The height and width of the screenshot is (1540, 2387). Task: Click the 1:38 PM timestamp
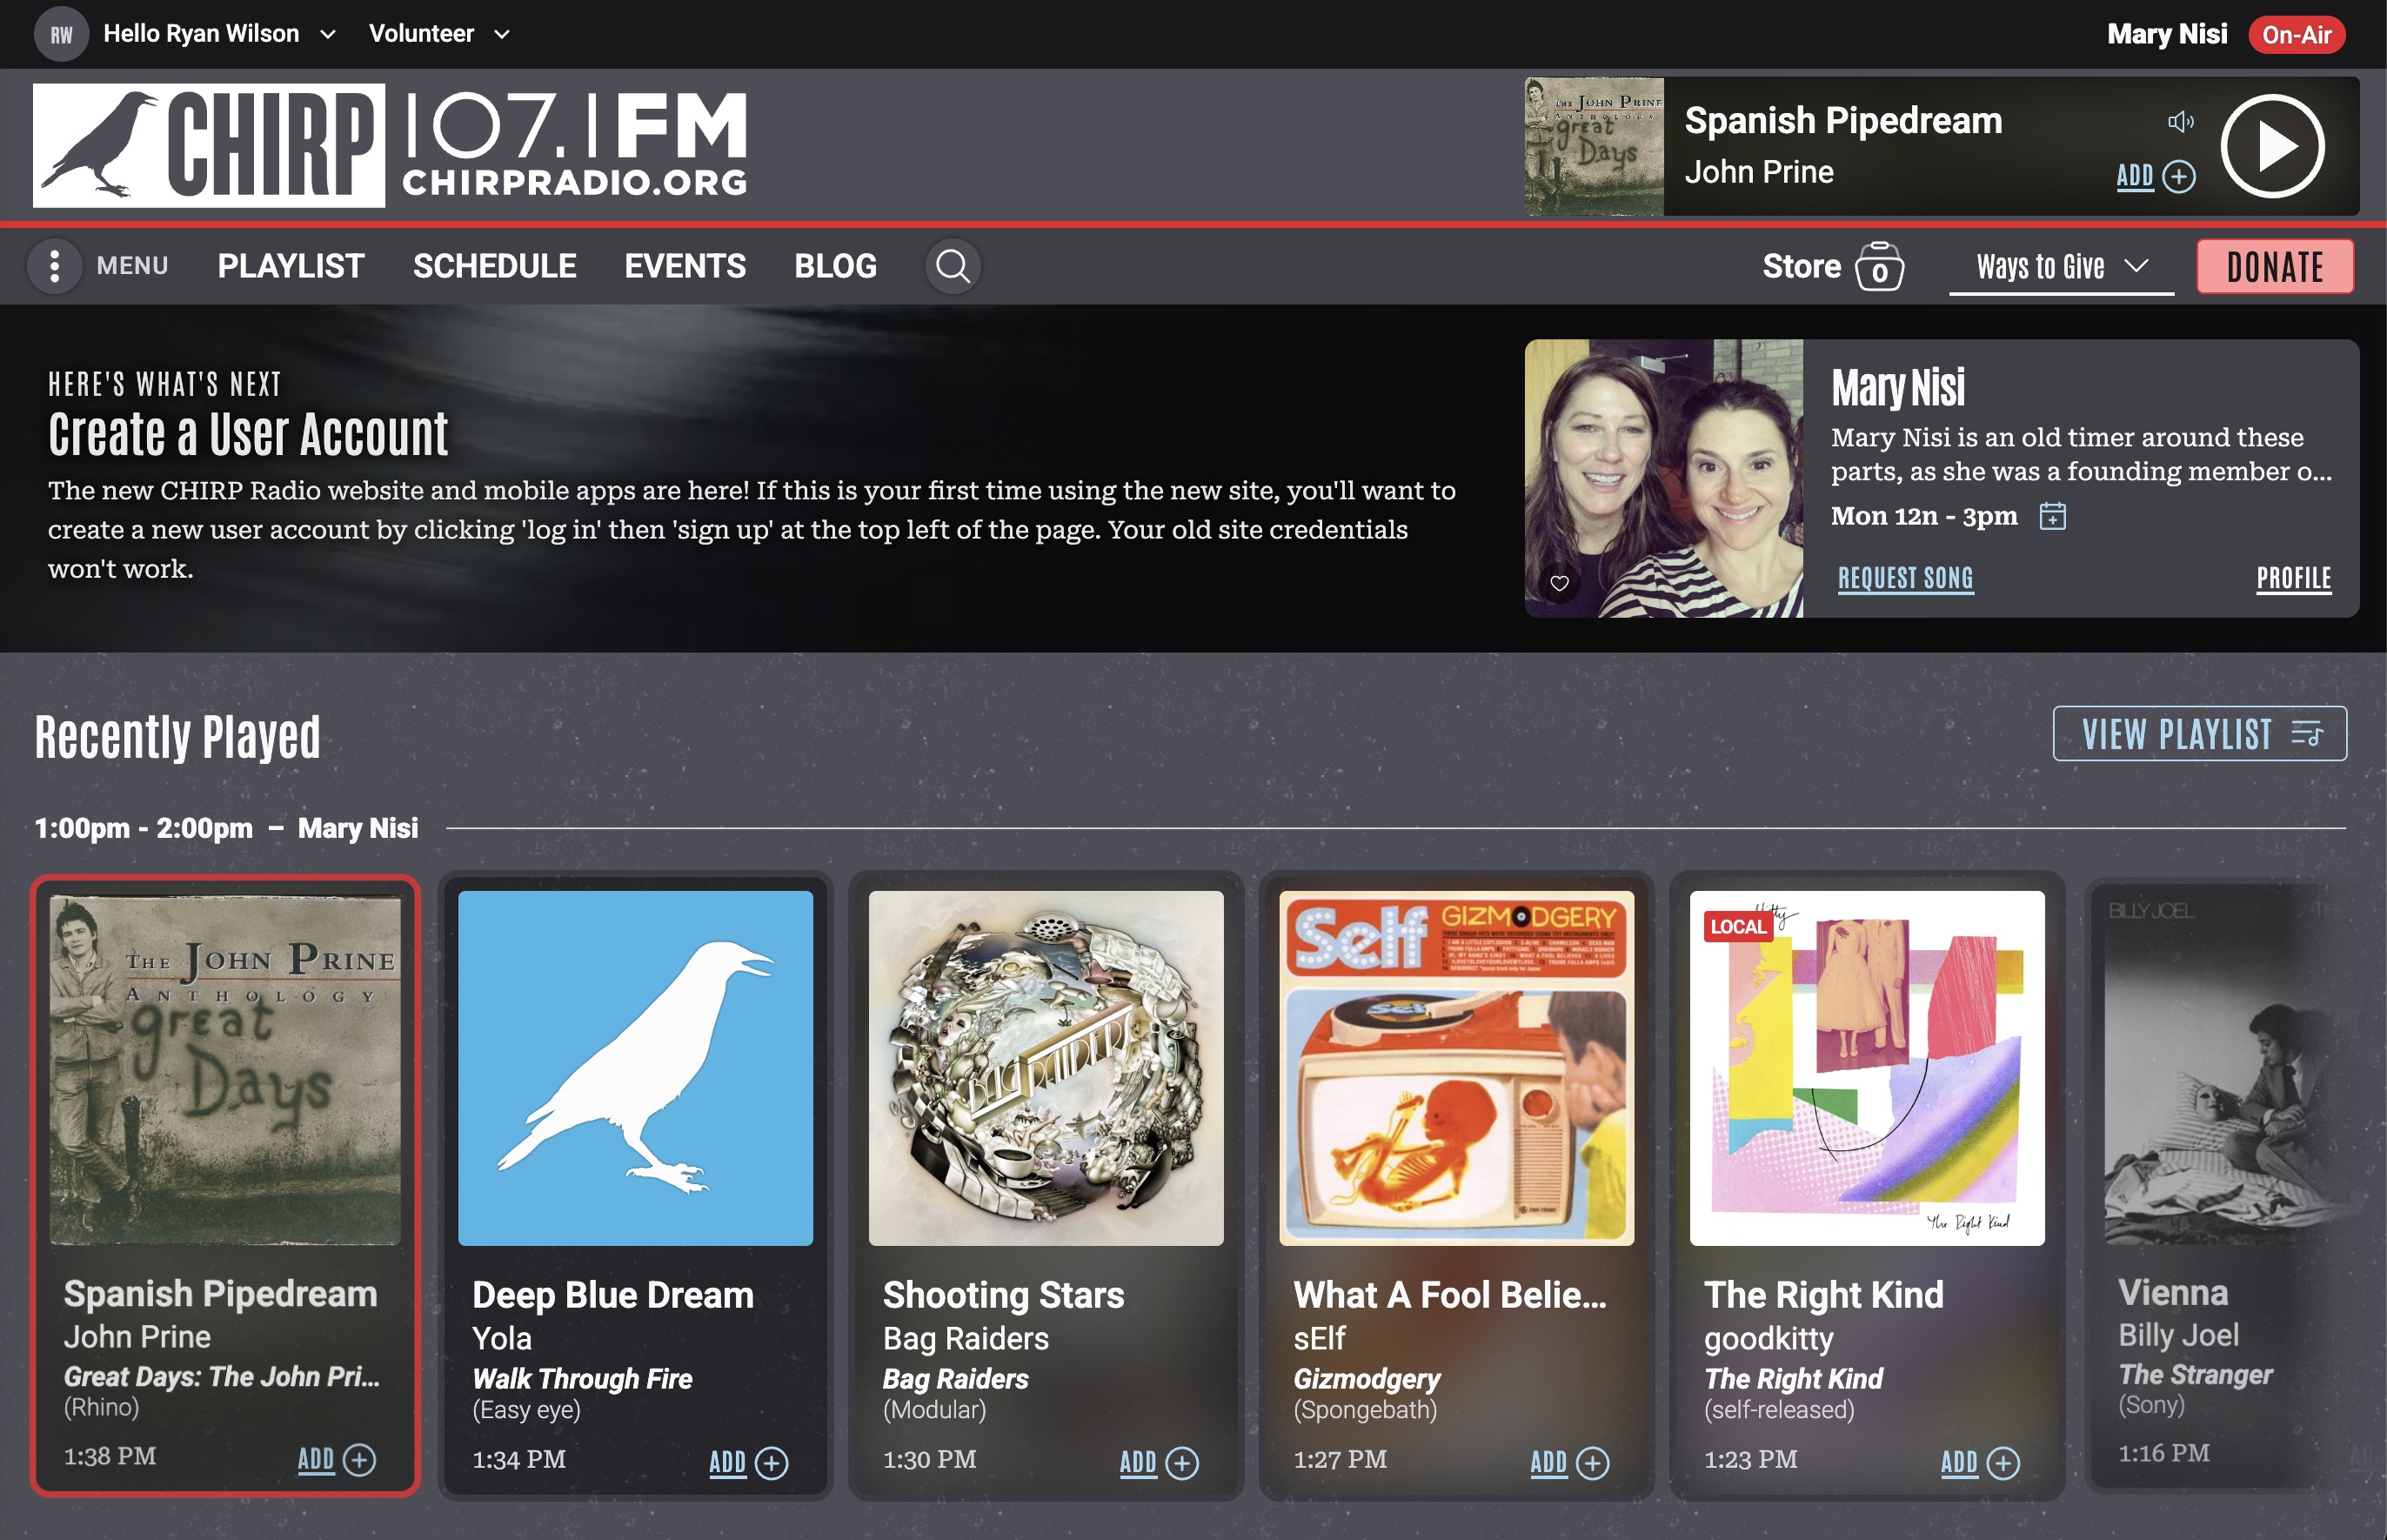click(x=110, y=1456)
